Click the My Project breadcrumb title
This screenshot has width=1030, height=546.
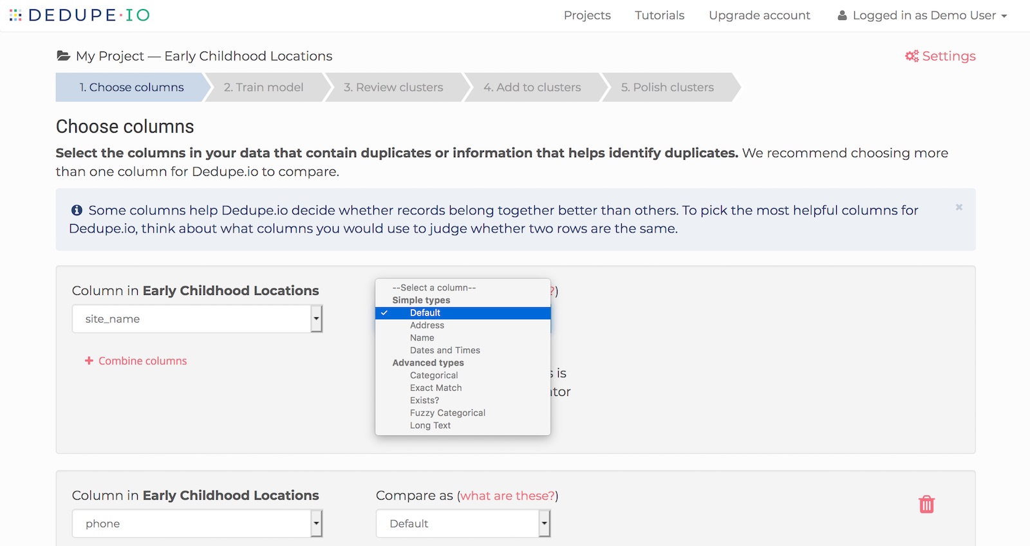(110, 56)
